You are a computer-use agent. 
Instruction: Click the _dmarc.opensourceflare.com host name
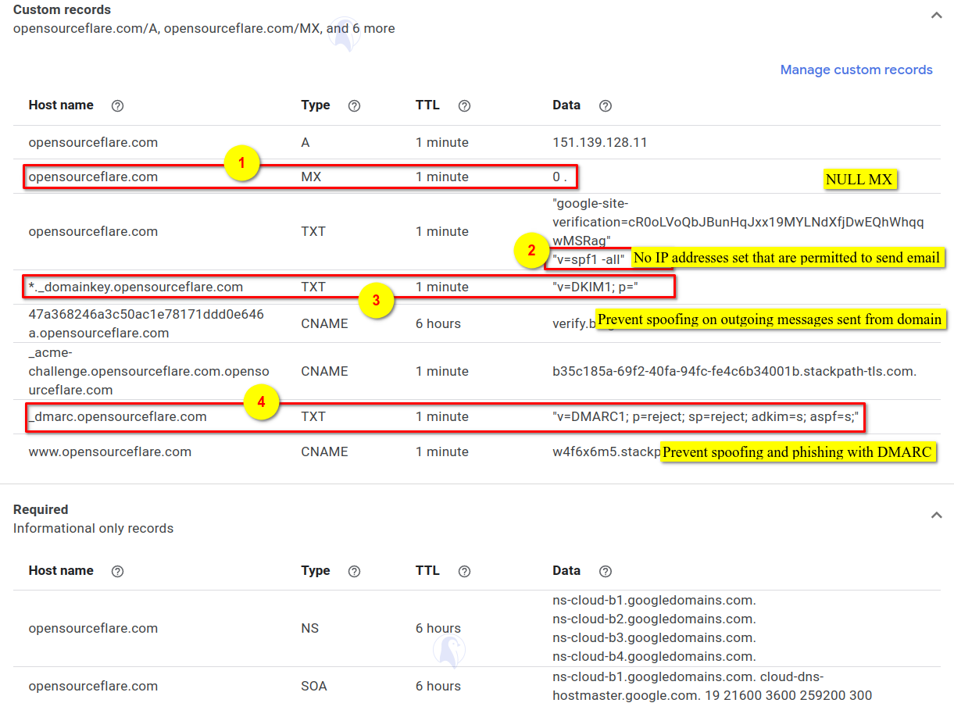coord(118,416)
